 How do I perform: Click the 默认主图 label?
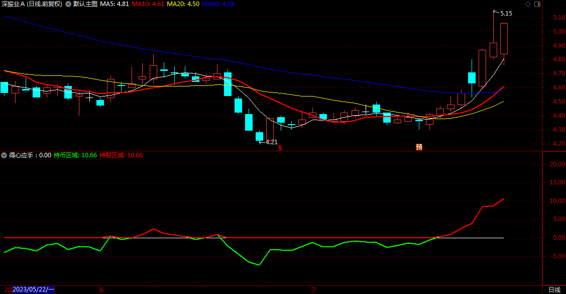click(85, 4)
